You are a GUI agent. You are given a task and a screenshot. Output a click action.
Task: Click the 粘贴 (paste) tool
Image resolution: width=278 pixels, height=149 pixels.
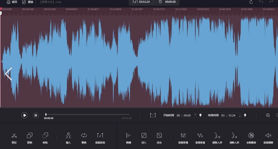pos(45,138)
